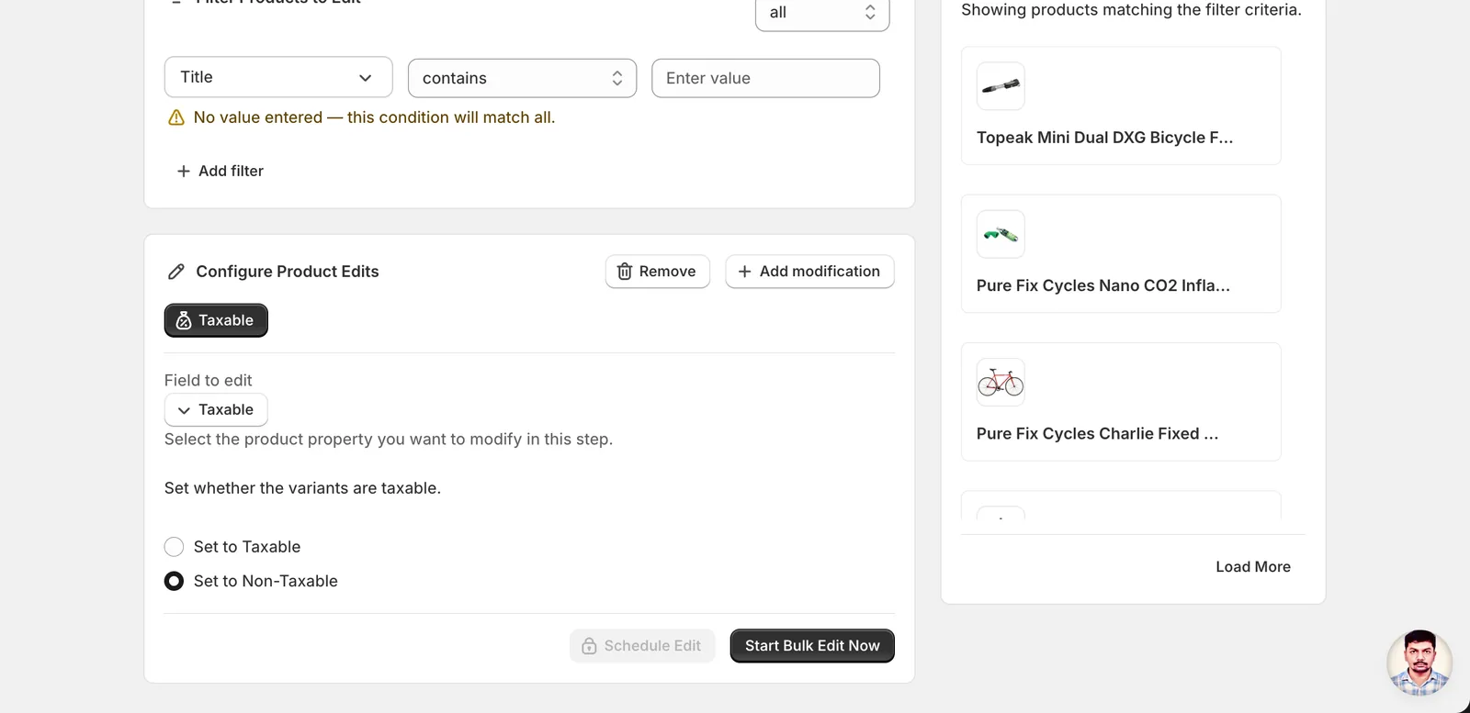Select the Set to Taxable radio option
The height and width of the screenshot is (713, 1470).
pos(174,547)
